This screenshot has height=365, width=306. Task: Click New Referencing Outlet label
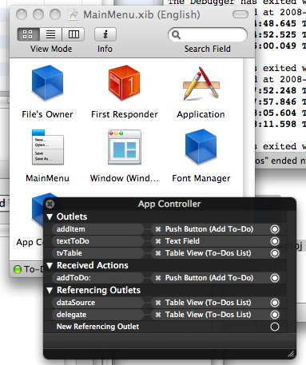[97, 327]
